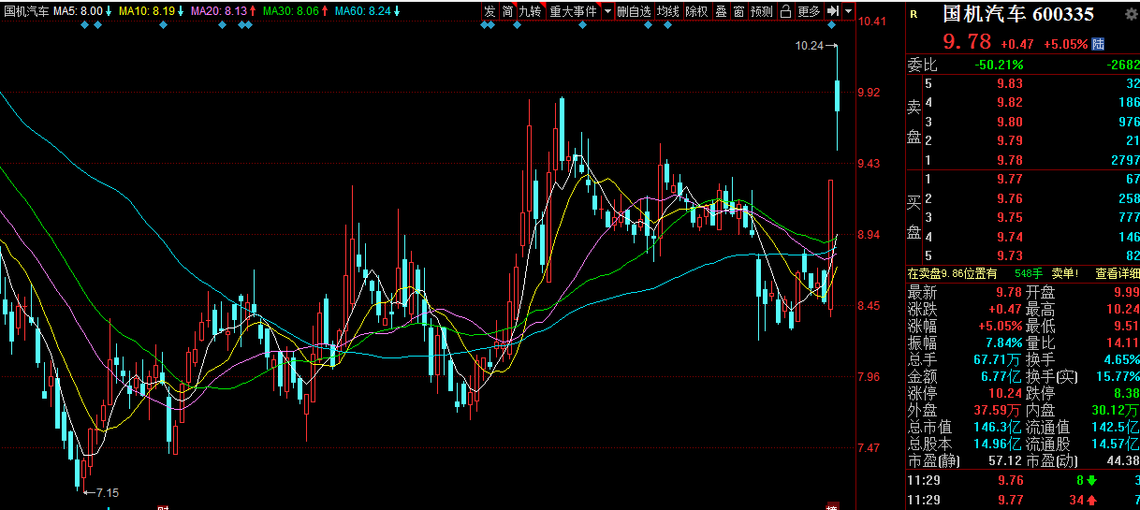Viewport: 1140px width, 510px height.
Task: Click the latest price 9.78
Action: tap(967, 42)
